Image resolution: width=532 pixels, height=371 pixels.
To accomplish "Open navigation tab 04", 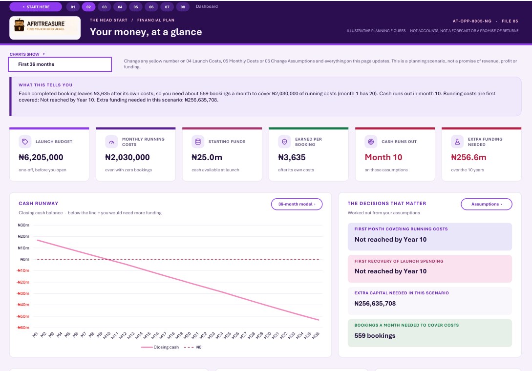I will tap(120, 7).
